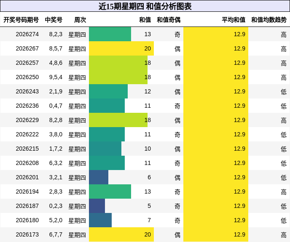The height and width of the screenshot is (242, 290).
Task: Select winning numbers 8,2,3 cell
Action: tap(56, 34)
